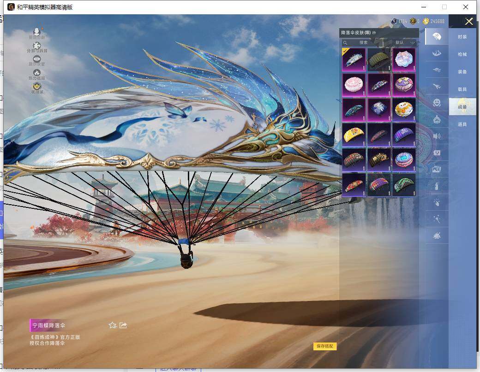The width and height of the screenshot is (480, 372).
Task: Open the speaker voice pack category
Action: [436, 136]
